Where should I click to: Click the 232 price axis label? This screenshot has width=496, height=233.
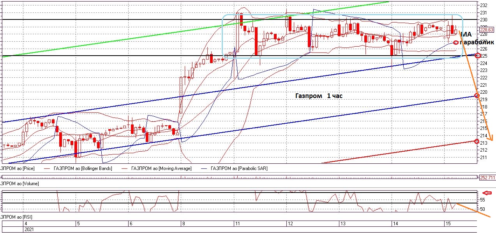(484, 5)
